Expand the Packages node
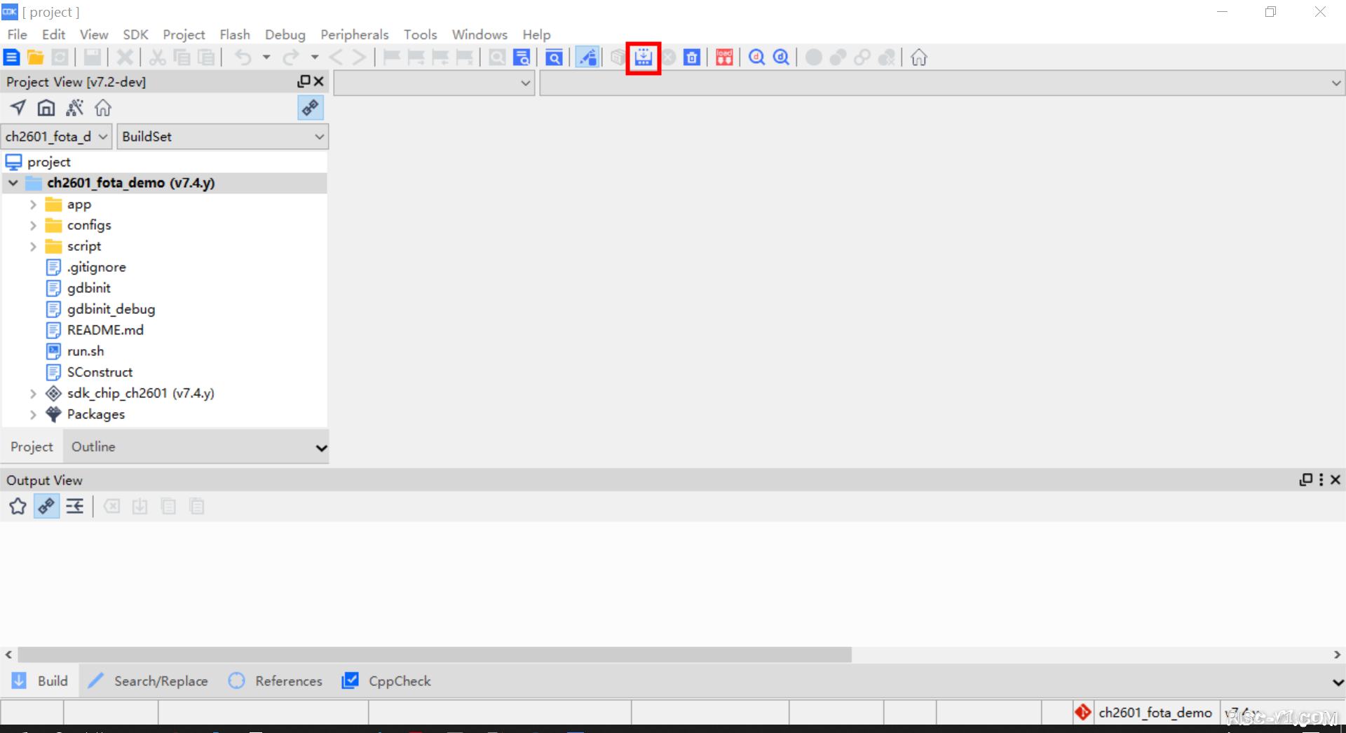The height and width of the screenshot is (733, 1346). (x=33, y=415)
